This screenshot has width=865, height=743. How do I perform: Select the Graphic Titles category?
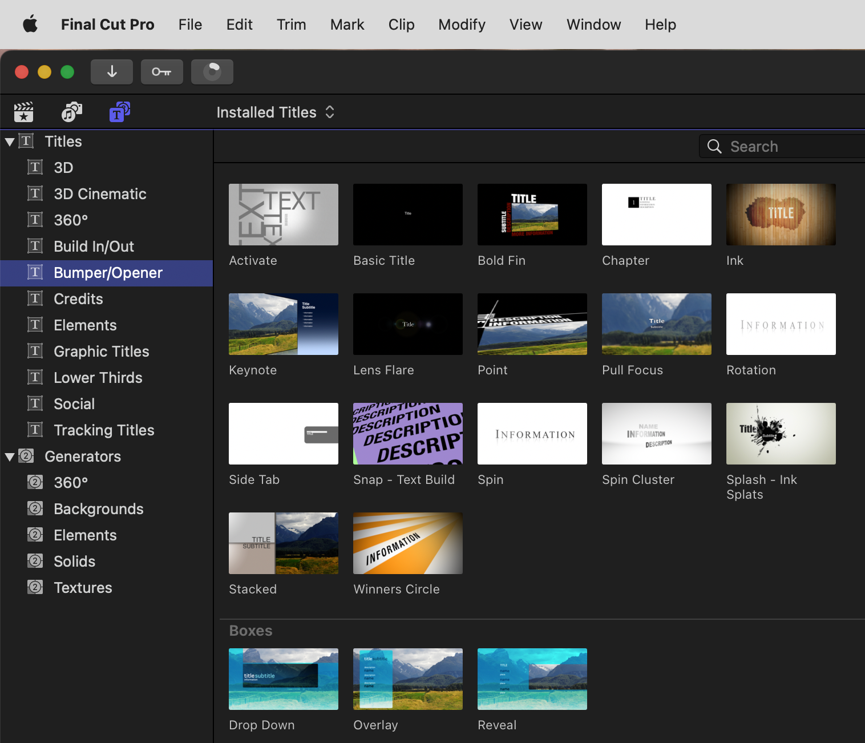pyautogui.click(x=107, y=352)
